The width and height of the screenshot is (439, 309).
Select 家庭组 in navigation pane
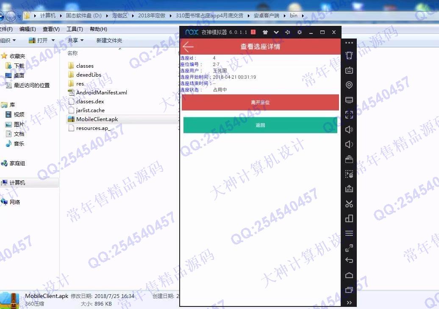(x=13, y=163)
